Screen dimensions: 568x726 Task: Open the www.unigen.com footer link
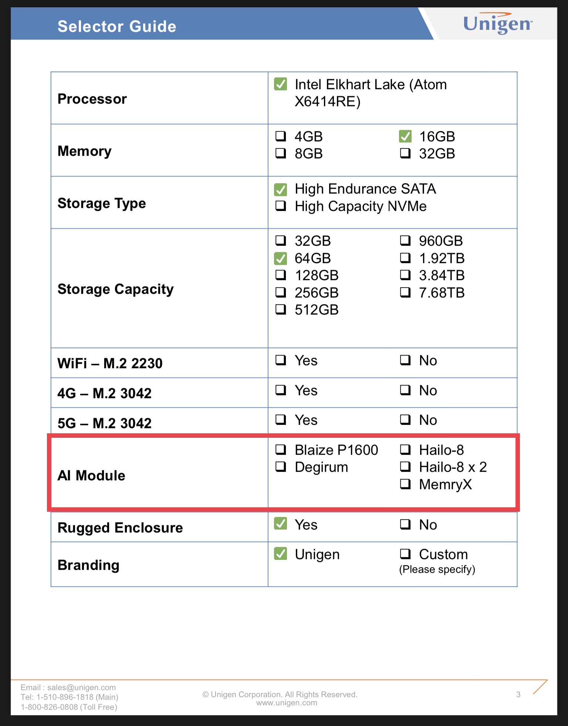click(x=287, y=703)
